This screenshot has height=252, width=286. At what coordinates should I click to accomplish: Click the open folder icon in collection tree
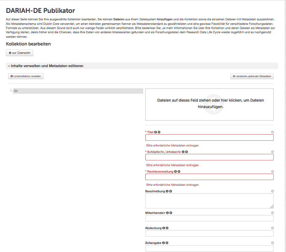click(16, 91)
